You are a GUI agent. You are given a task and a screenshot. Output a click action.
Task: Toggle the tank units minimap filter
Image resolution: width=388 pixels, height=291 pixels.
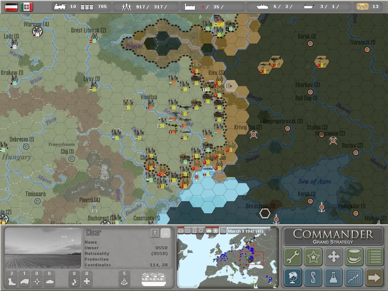(x=209, y=231)
